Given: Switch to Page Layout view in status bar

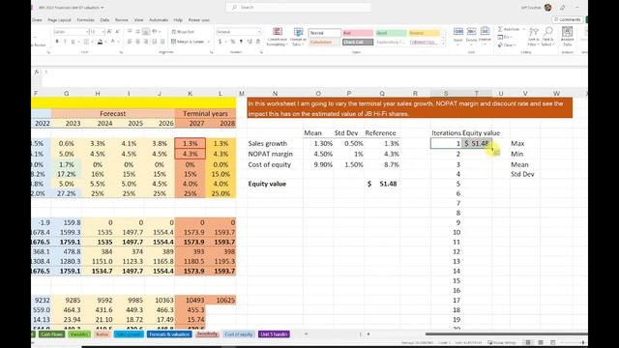Looking at the screenshot, I should tap(541, 342).
